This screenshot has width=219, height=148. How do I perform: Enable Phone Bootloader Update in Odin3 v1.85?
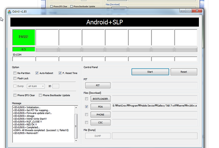40,95
